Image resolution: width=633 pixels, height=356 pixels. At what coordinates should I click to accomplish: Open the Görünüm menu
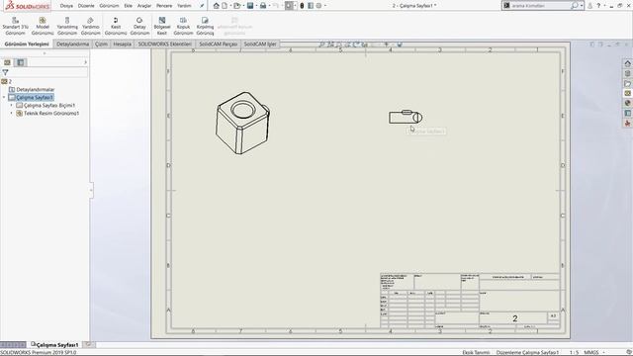pyautogui.click(x=109, y=6)
